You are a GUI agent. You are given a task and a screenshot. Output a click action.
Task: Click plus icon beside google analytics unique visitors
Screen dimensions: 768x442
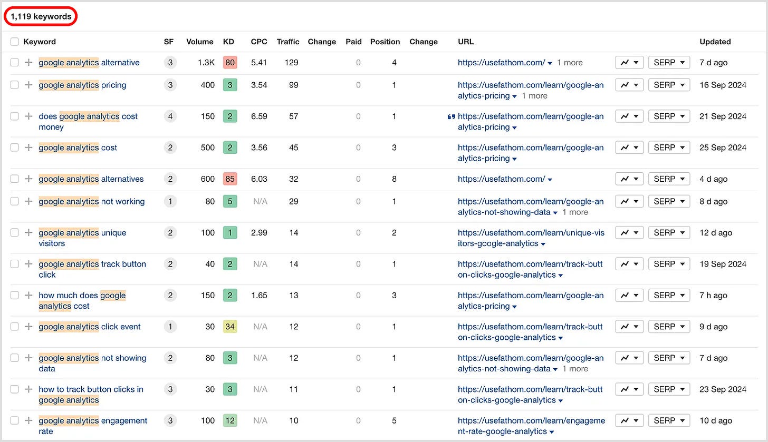pyautogui.click(x=28, y=232)
